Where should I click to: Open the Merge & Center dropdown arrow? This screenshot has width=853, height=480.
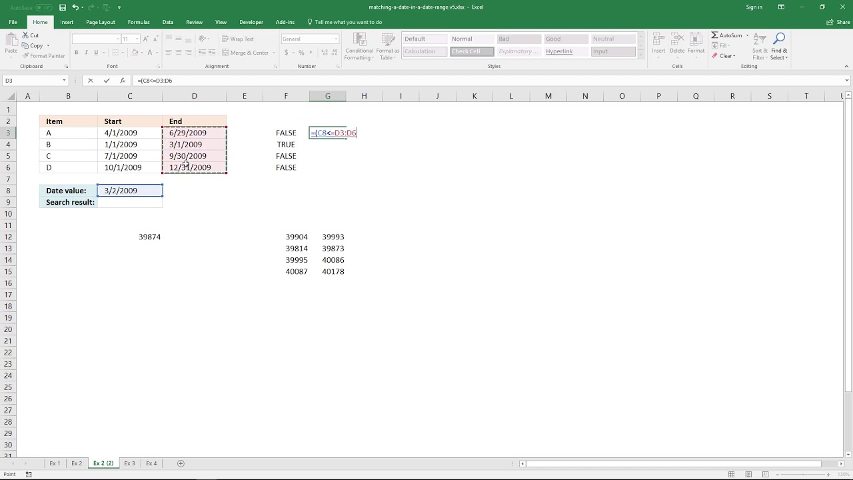coord(274,53)
